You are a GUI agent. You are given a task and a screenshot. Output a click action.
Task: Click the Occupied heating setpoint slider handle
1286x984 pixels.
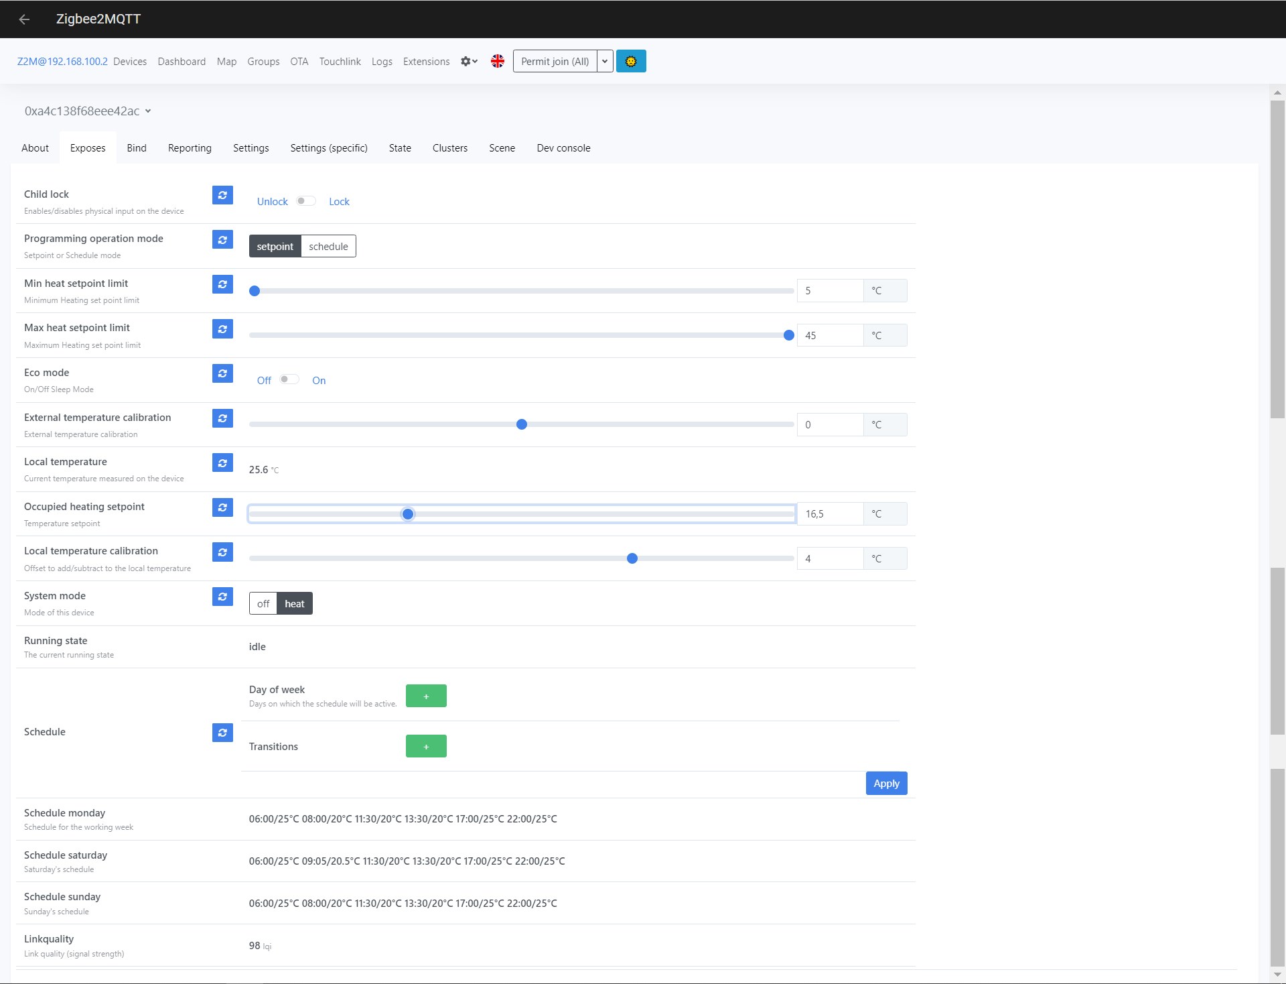(408, 514)
